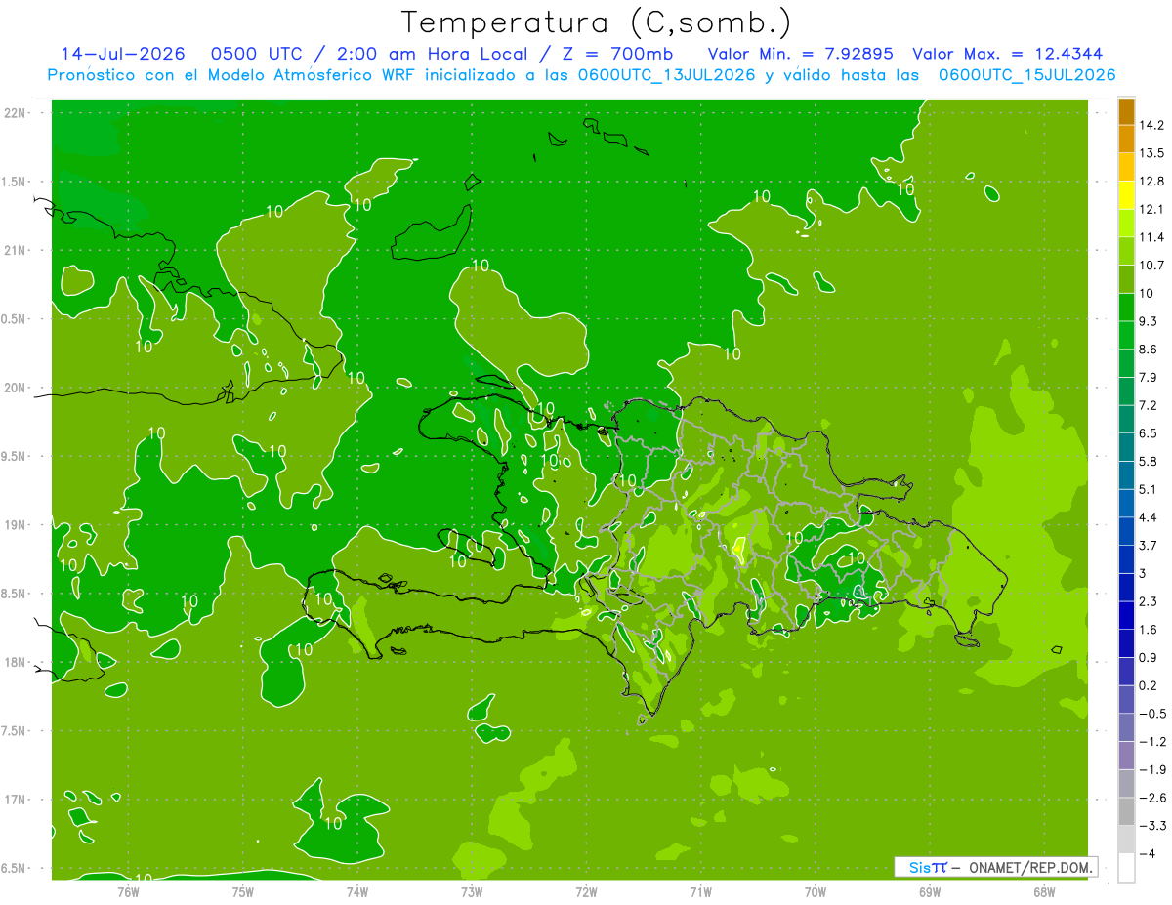
Task: Click the "20N" latitude axis label
Action: 17,388
